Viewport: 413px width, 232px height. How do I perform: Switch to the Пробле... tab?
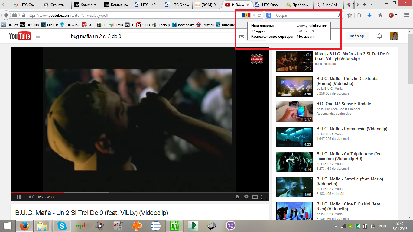[x=298, y=5]
